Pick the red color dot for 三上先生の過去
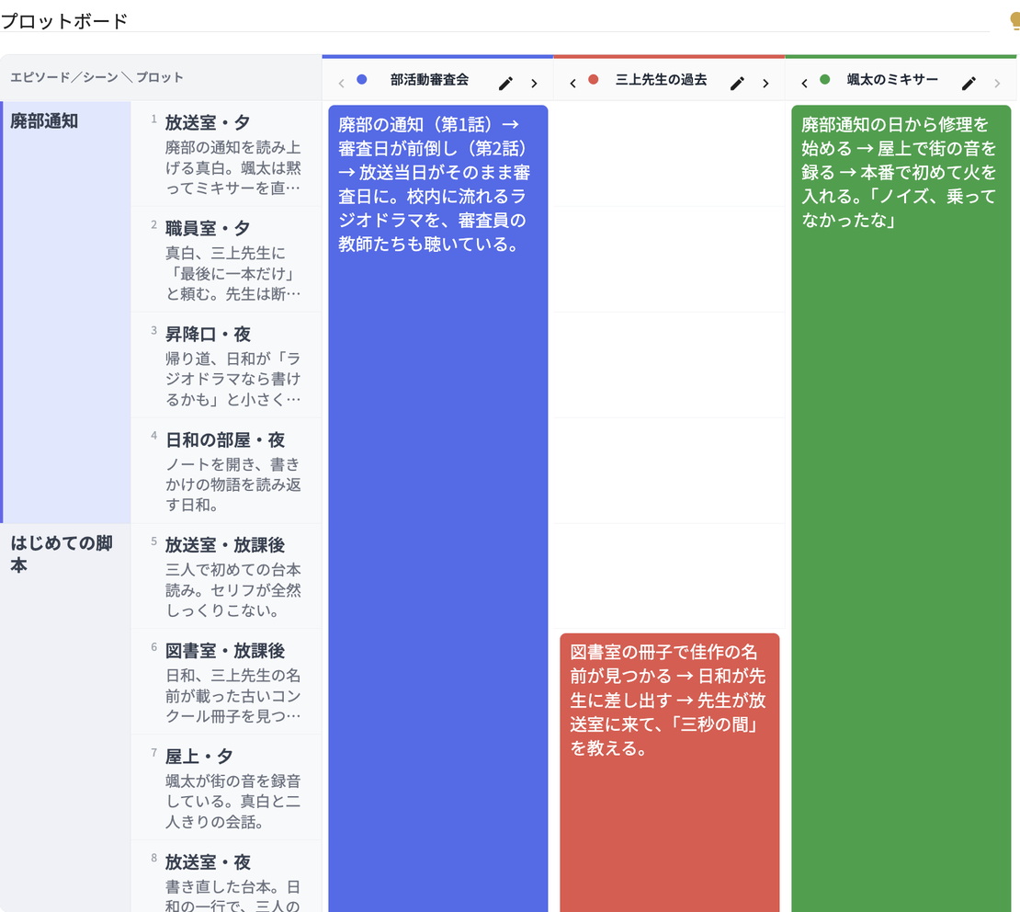The image size is (1020, 912). point(594,79)
